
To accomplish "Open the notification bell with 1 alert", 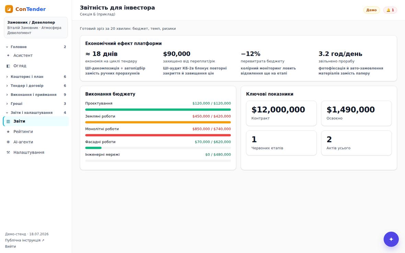I will point(390,10).
